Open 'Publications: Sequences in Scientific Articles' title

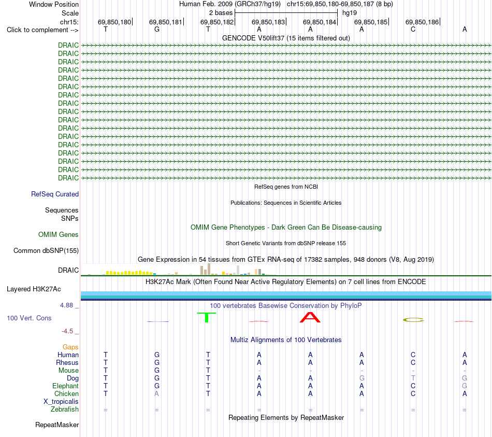pos(286,203)
